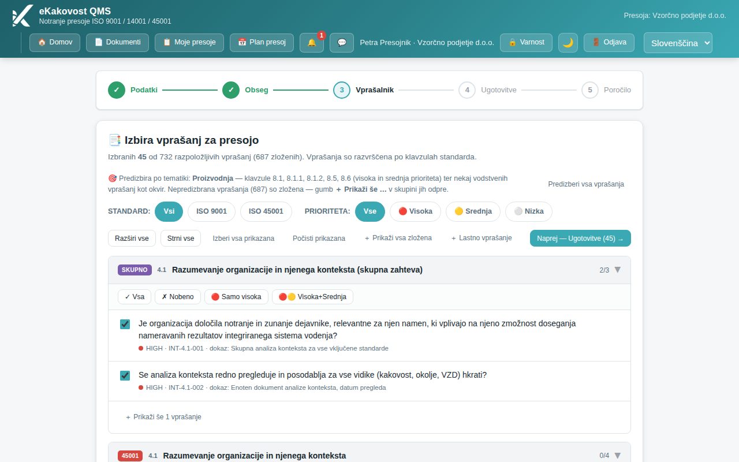The width and height of the screenshot is (739, 462).
Task: Click Prikaži vsa zložena
Action: click(x=398, y=238)
